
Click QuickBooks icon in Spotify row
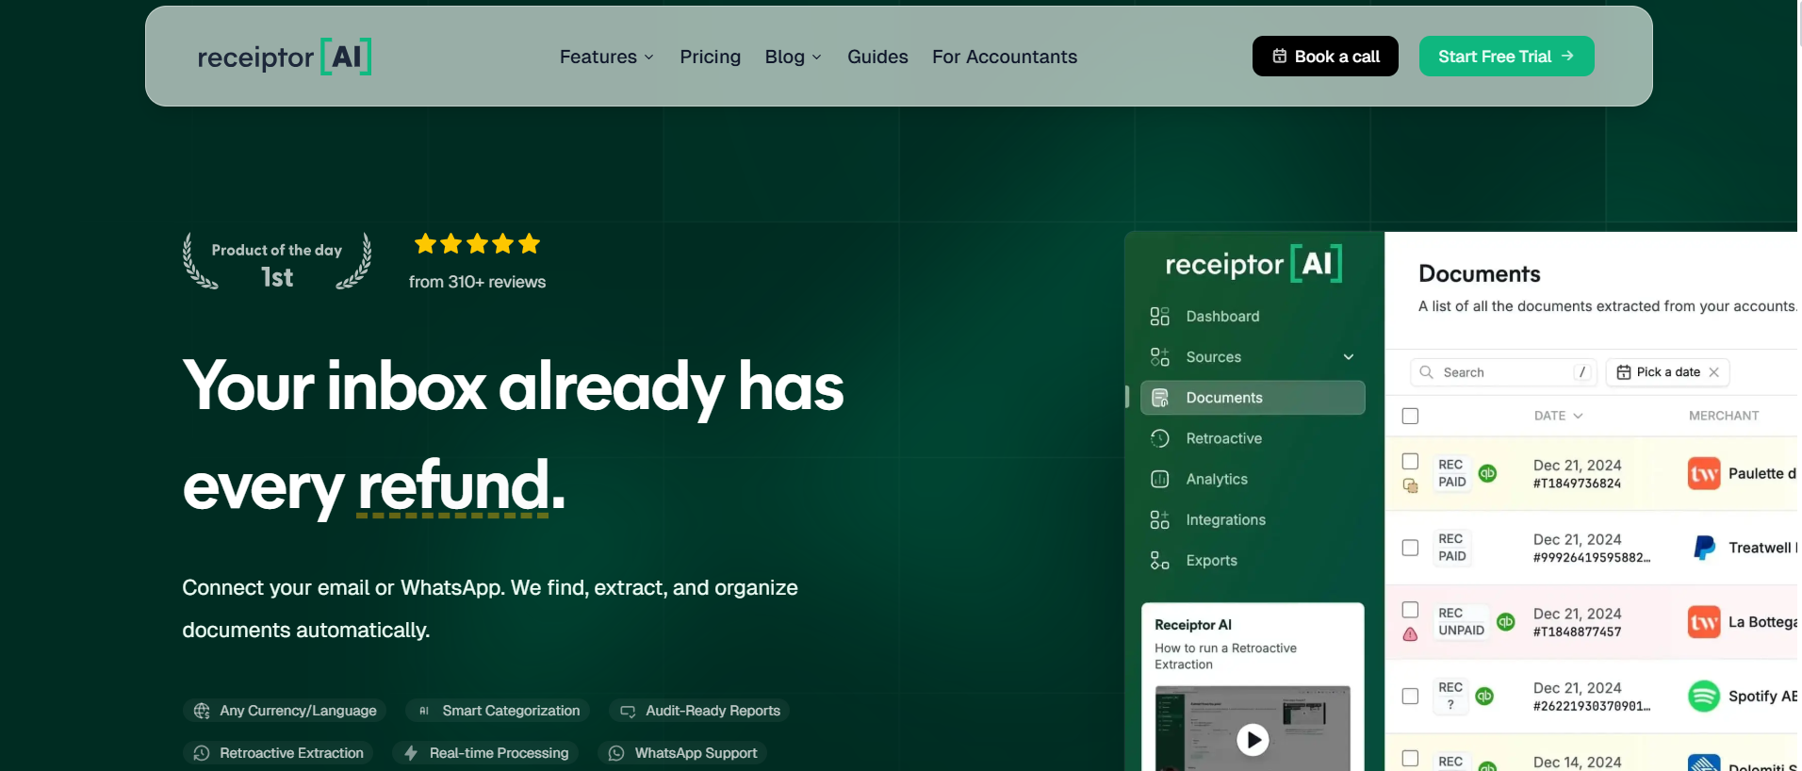click(1484, 697)
